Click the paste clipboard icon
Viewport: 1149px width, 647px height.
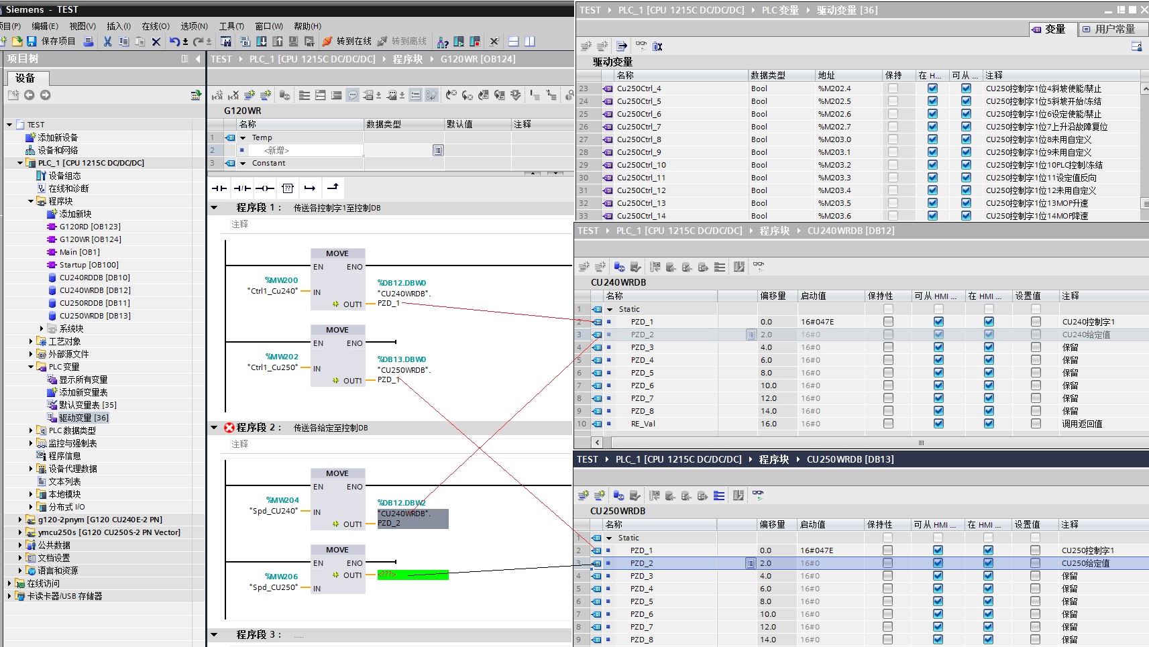(x=140, y=42)
